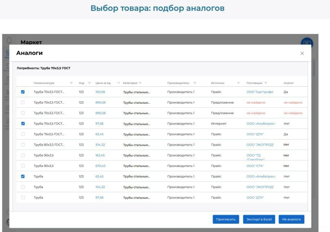Viewport: 330px width, 232px height.
Task: Click the Категория column header filter
Action: [x=141, y=83]
